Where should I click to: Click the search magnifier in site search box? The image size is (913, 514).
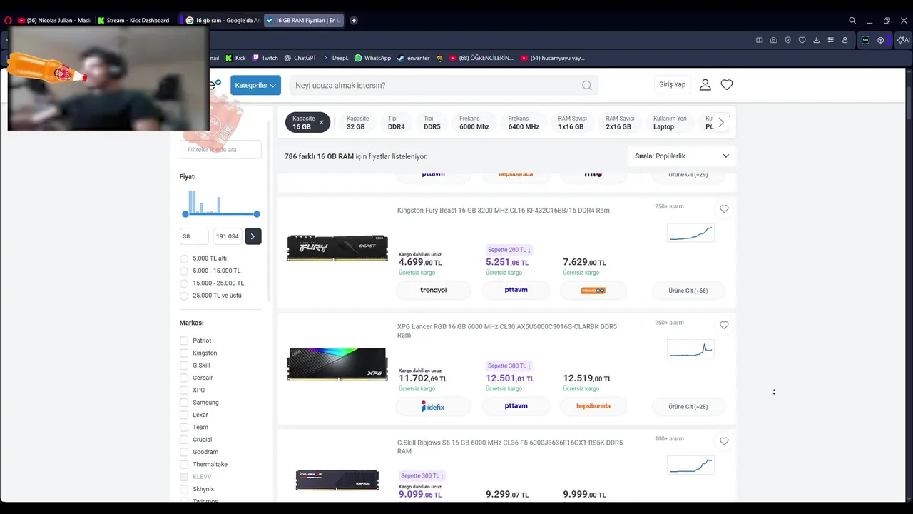pyautogui.click(x=586, y=85)
